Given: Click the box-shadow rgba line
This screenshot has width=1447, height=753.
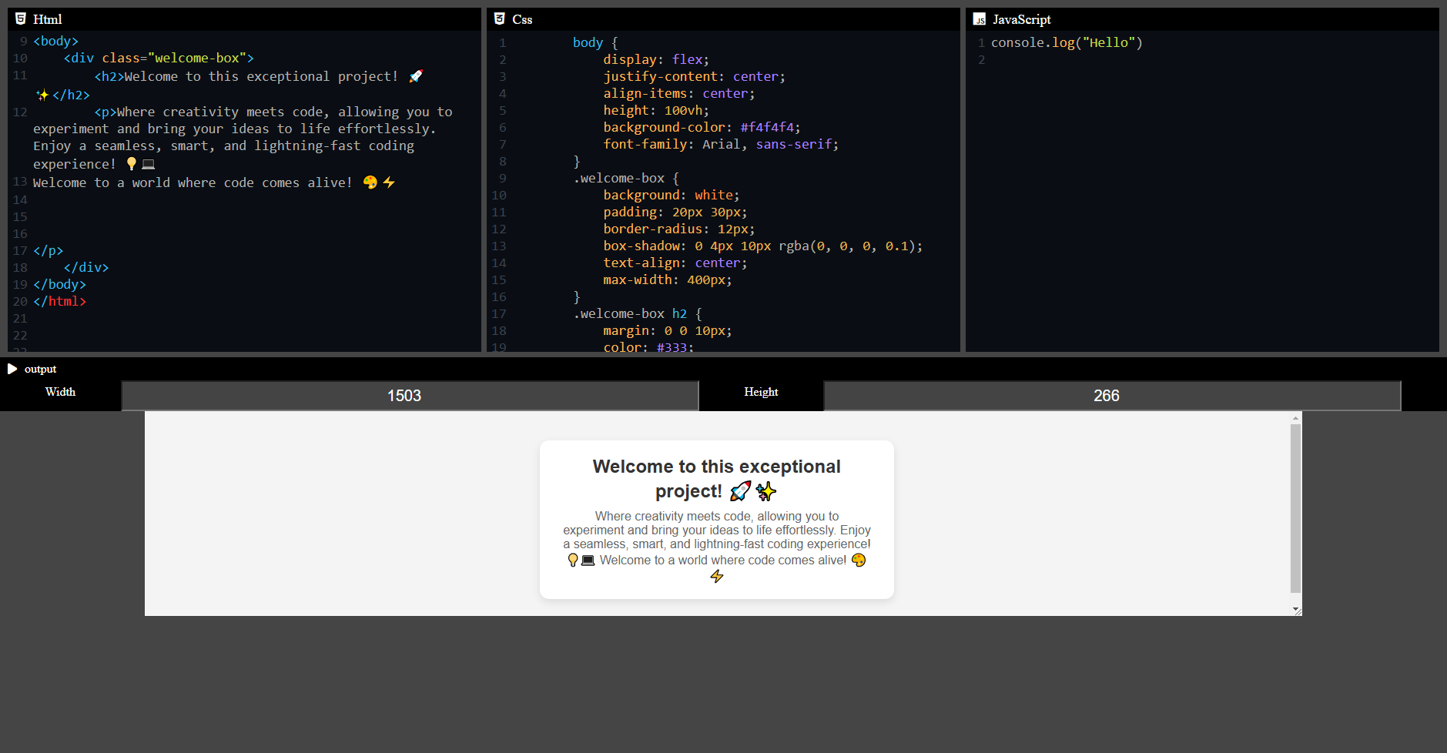Looking at the screenshot, I should (x=762, y=246).
